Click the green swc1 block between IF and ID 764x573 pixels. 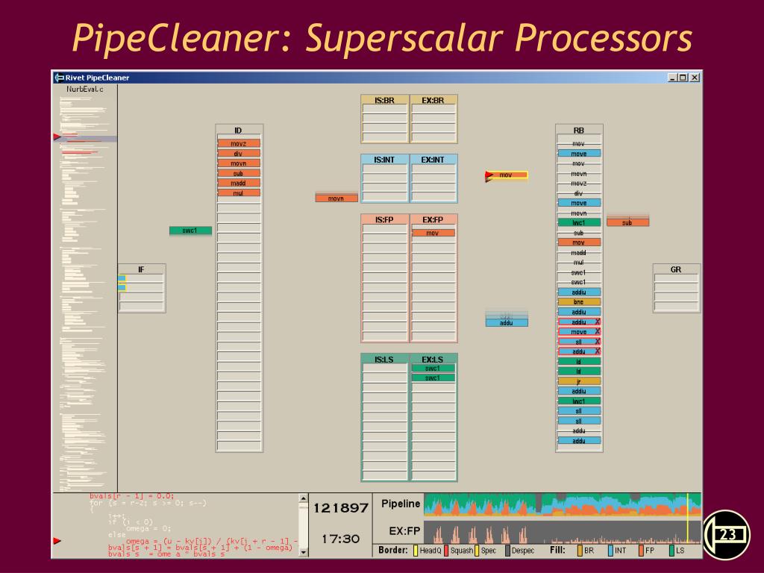190,231
